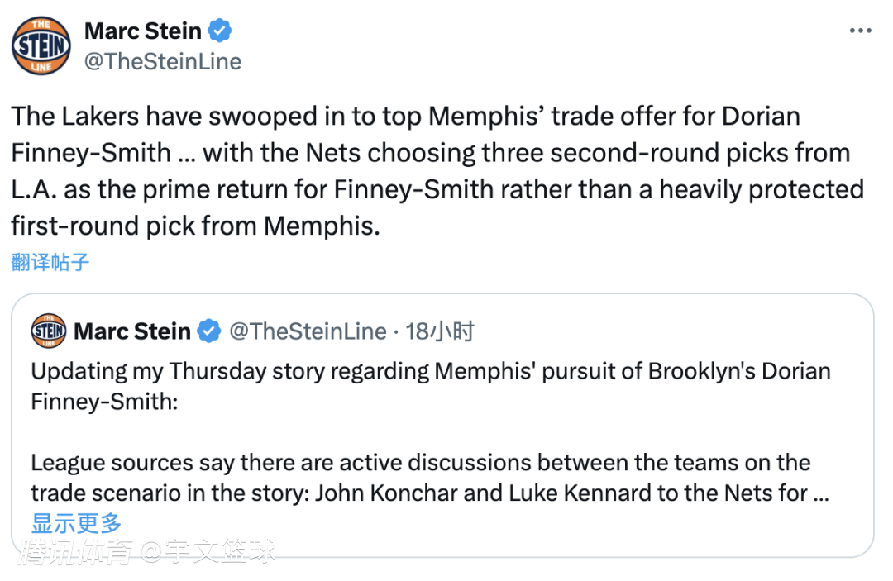The image size is (893, 581).
Task: Click the small Stein Line avatar in the quoted post
Action: click(x=49, y=331)
